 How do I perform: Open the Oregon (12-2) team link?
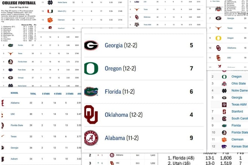pyautogui.click(x=120, y=69)
